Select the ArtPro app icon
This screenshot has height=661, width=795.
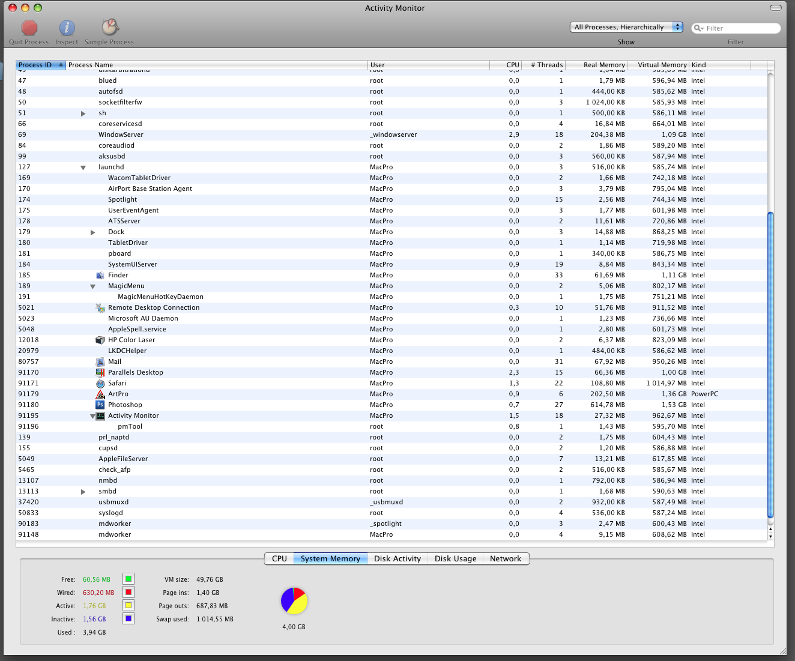[x=100, y=394]
